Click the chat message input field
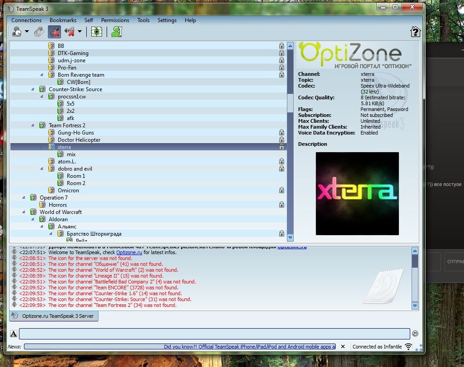Image resolution: width=464 pixels, height=367 pixels. tap(214, 334)
